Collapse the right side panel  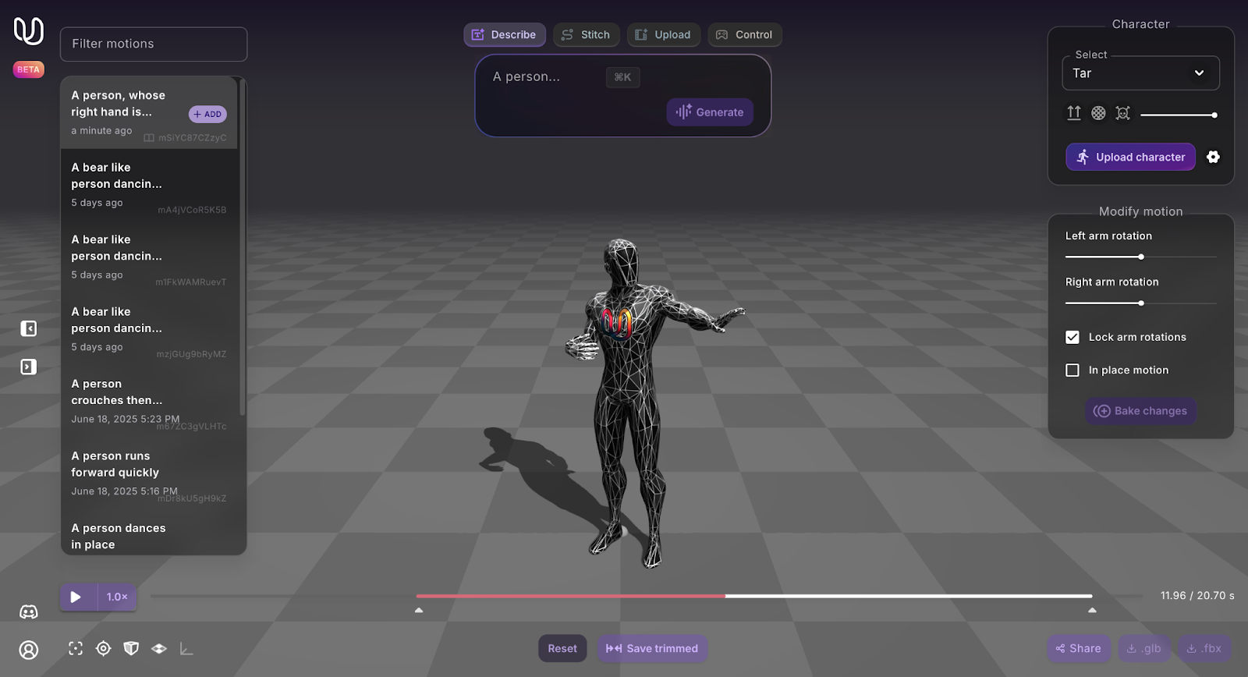coord(29,367)
